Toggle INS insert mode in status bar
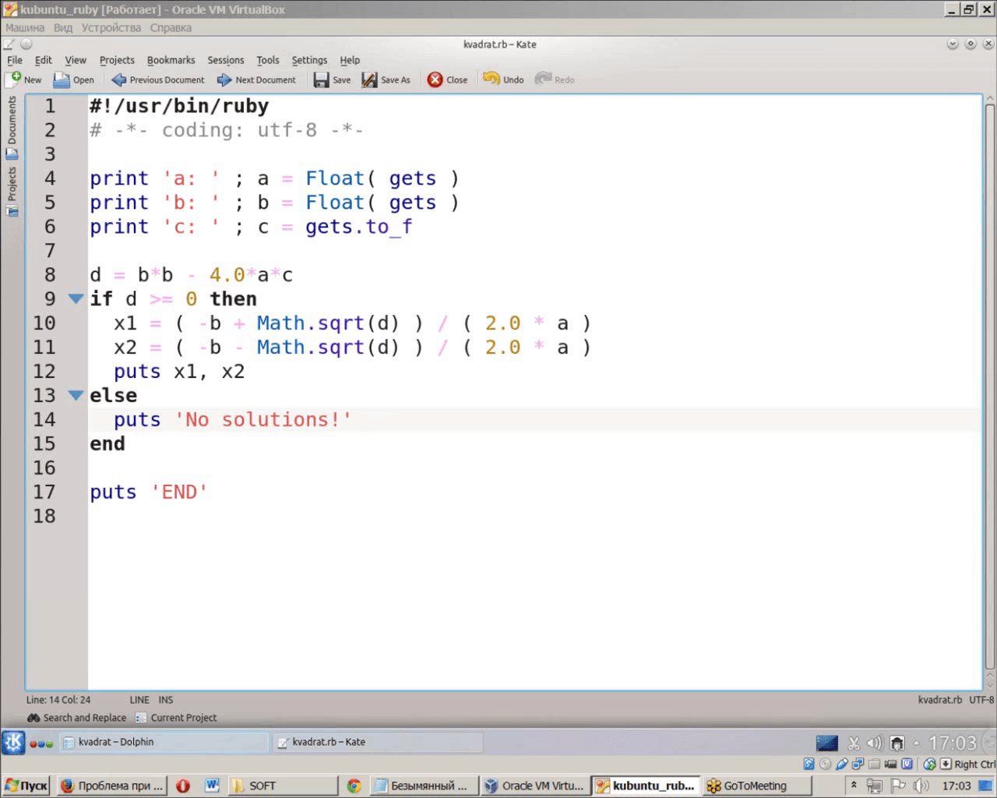This screenshot has width=997, height=798. tap(166, 700)
